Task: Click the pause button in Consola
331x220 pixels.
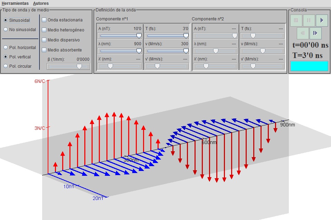Action: tap(309, 20)
